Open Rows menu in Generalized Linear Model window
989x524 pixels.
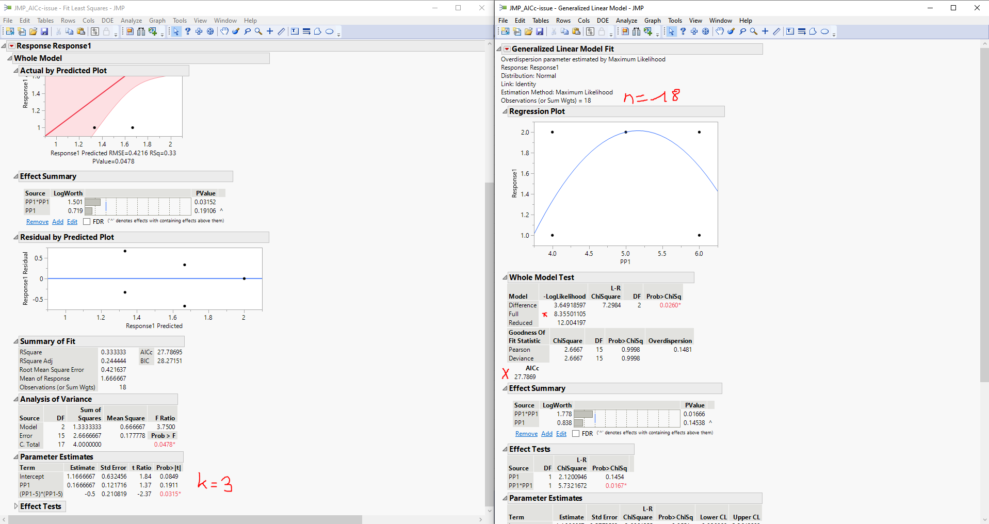(x=563, y=21)
